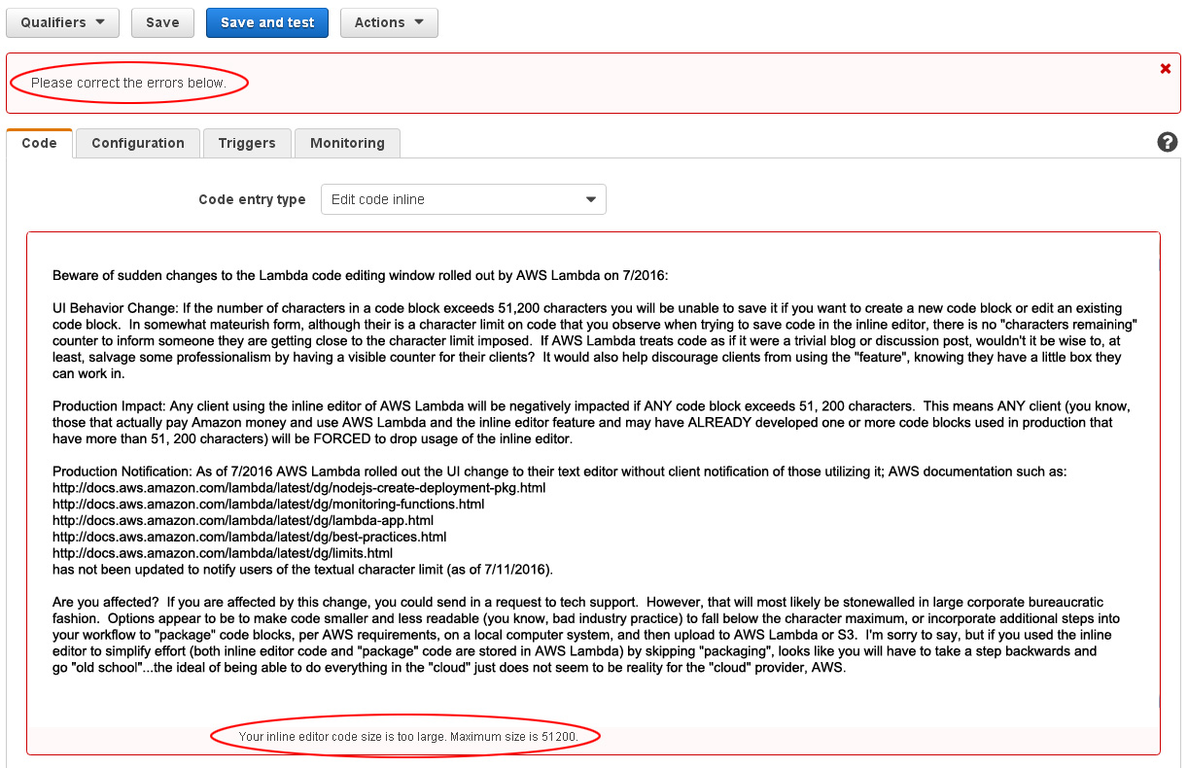
Task: Click Save and test button
Action: 267,22
